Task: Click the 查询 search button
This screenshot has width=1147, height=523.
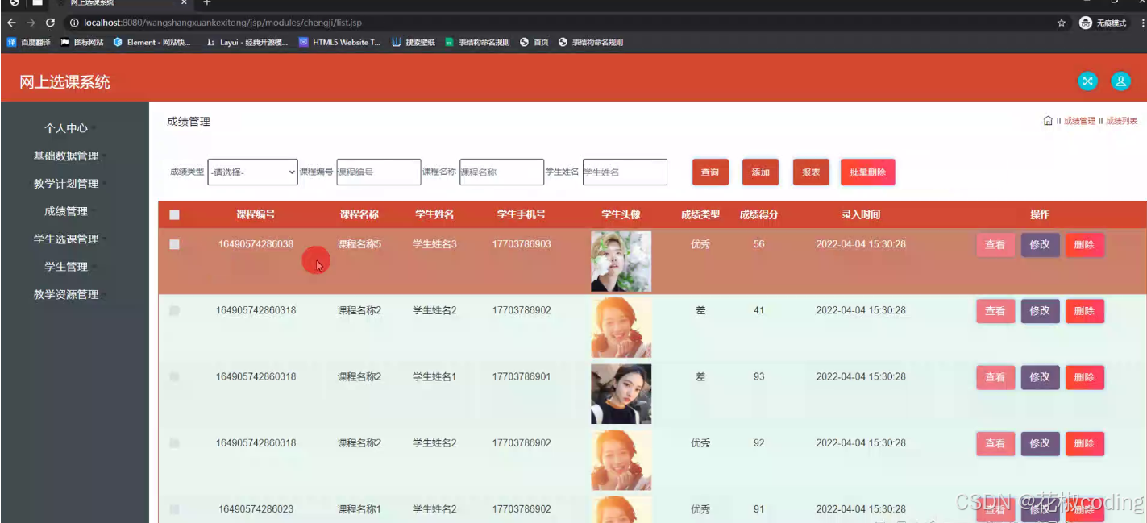Action: click(x=710, y=172)
